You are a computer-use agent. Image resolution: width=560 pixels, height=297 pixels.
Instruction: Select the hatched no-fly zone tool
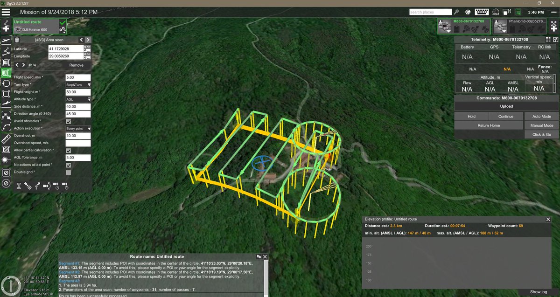tap(6, 150)
